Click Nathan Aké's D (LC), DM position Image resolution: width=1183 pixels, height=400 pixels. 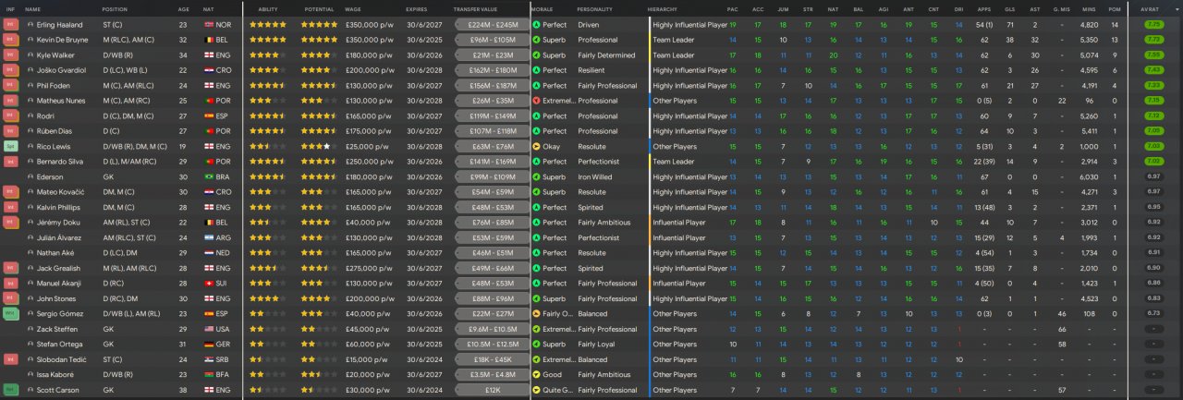(120, 253)
